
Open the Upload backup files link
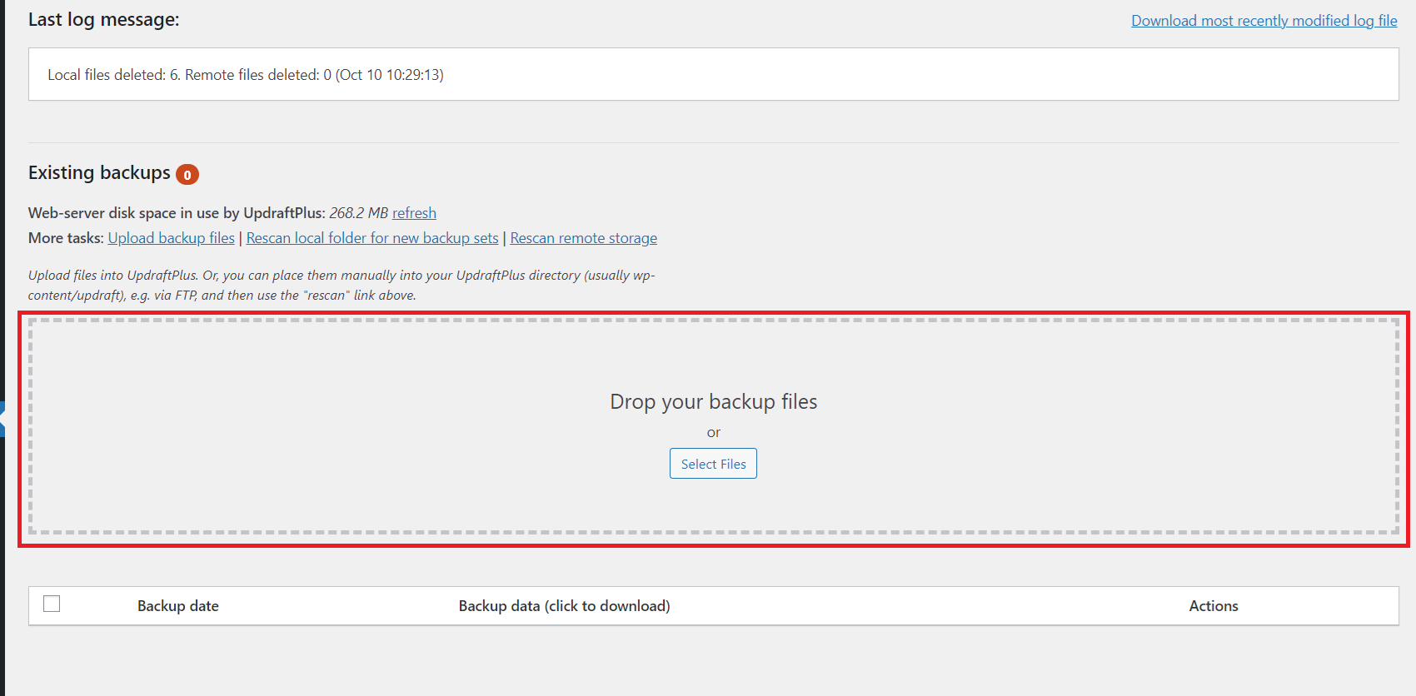[x=171, y=238]
